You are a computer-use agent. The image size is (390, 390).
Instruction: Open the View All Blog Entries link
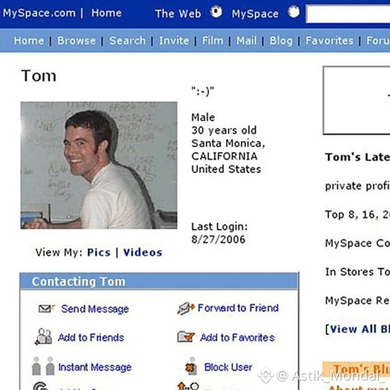(358, 329)
